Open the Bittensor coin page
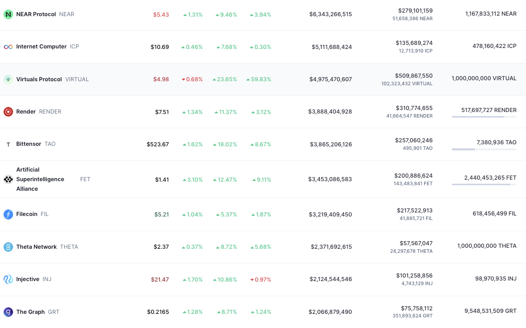Screen dimensions: 526x328 pos(29,144)
